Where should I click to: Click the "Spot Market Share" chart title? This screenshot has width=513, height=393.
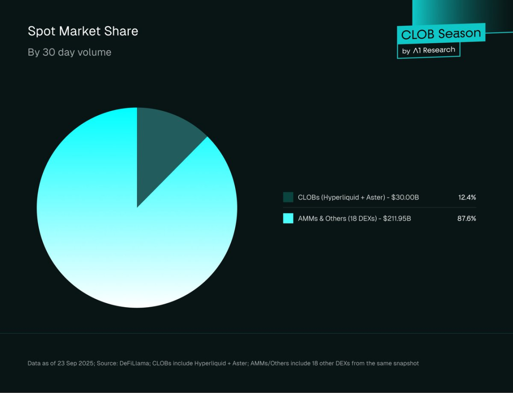(83, 31)
